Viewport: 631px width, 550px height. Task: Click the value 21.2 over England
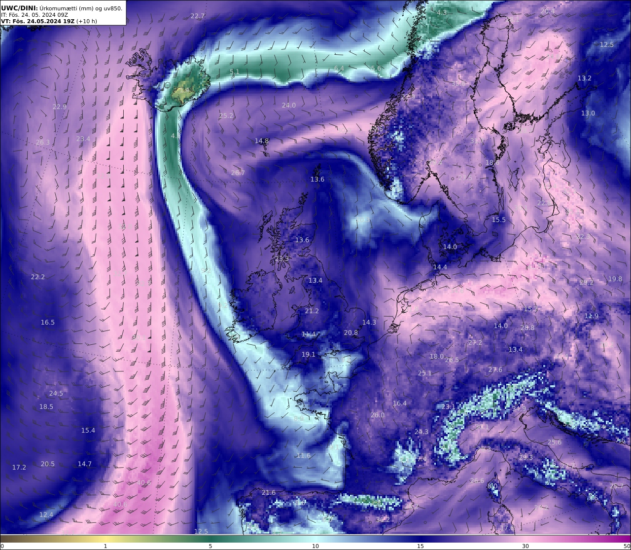pos(312,311)
